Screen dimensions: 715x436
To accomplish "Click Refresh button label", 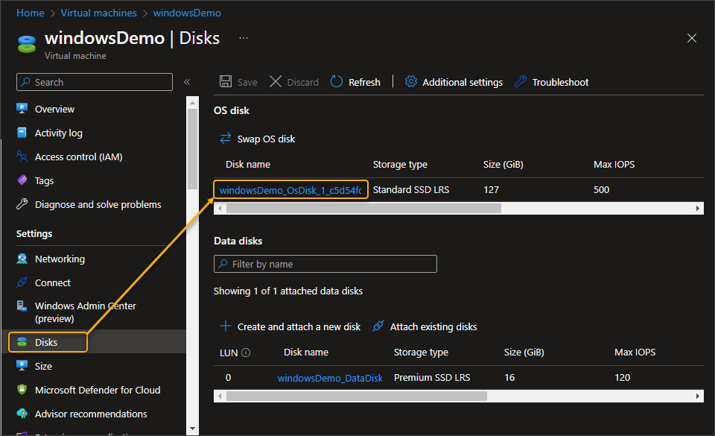I will (x=364, y=82).
